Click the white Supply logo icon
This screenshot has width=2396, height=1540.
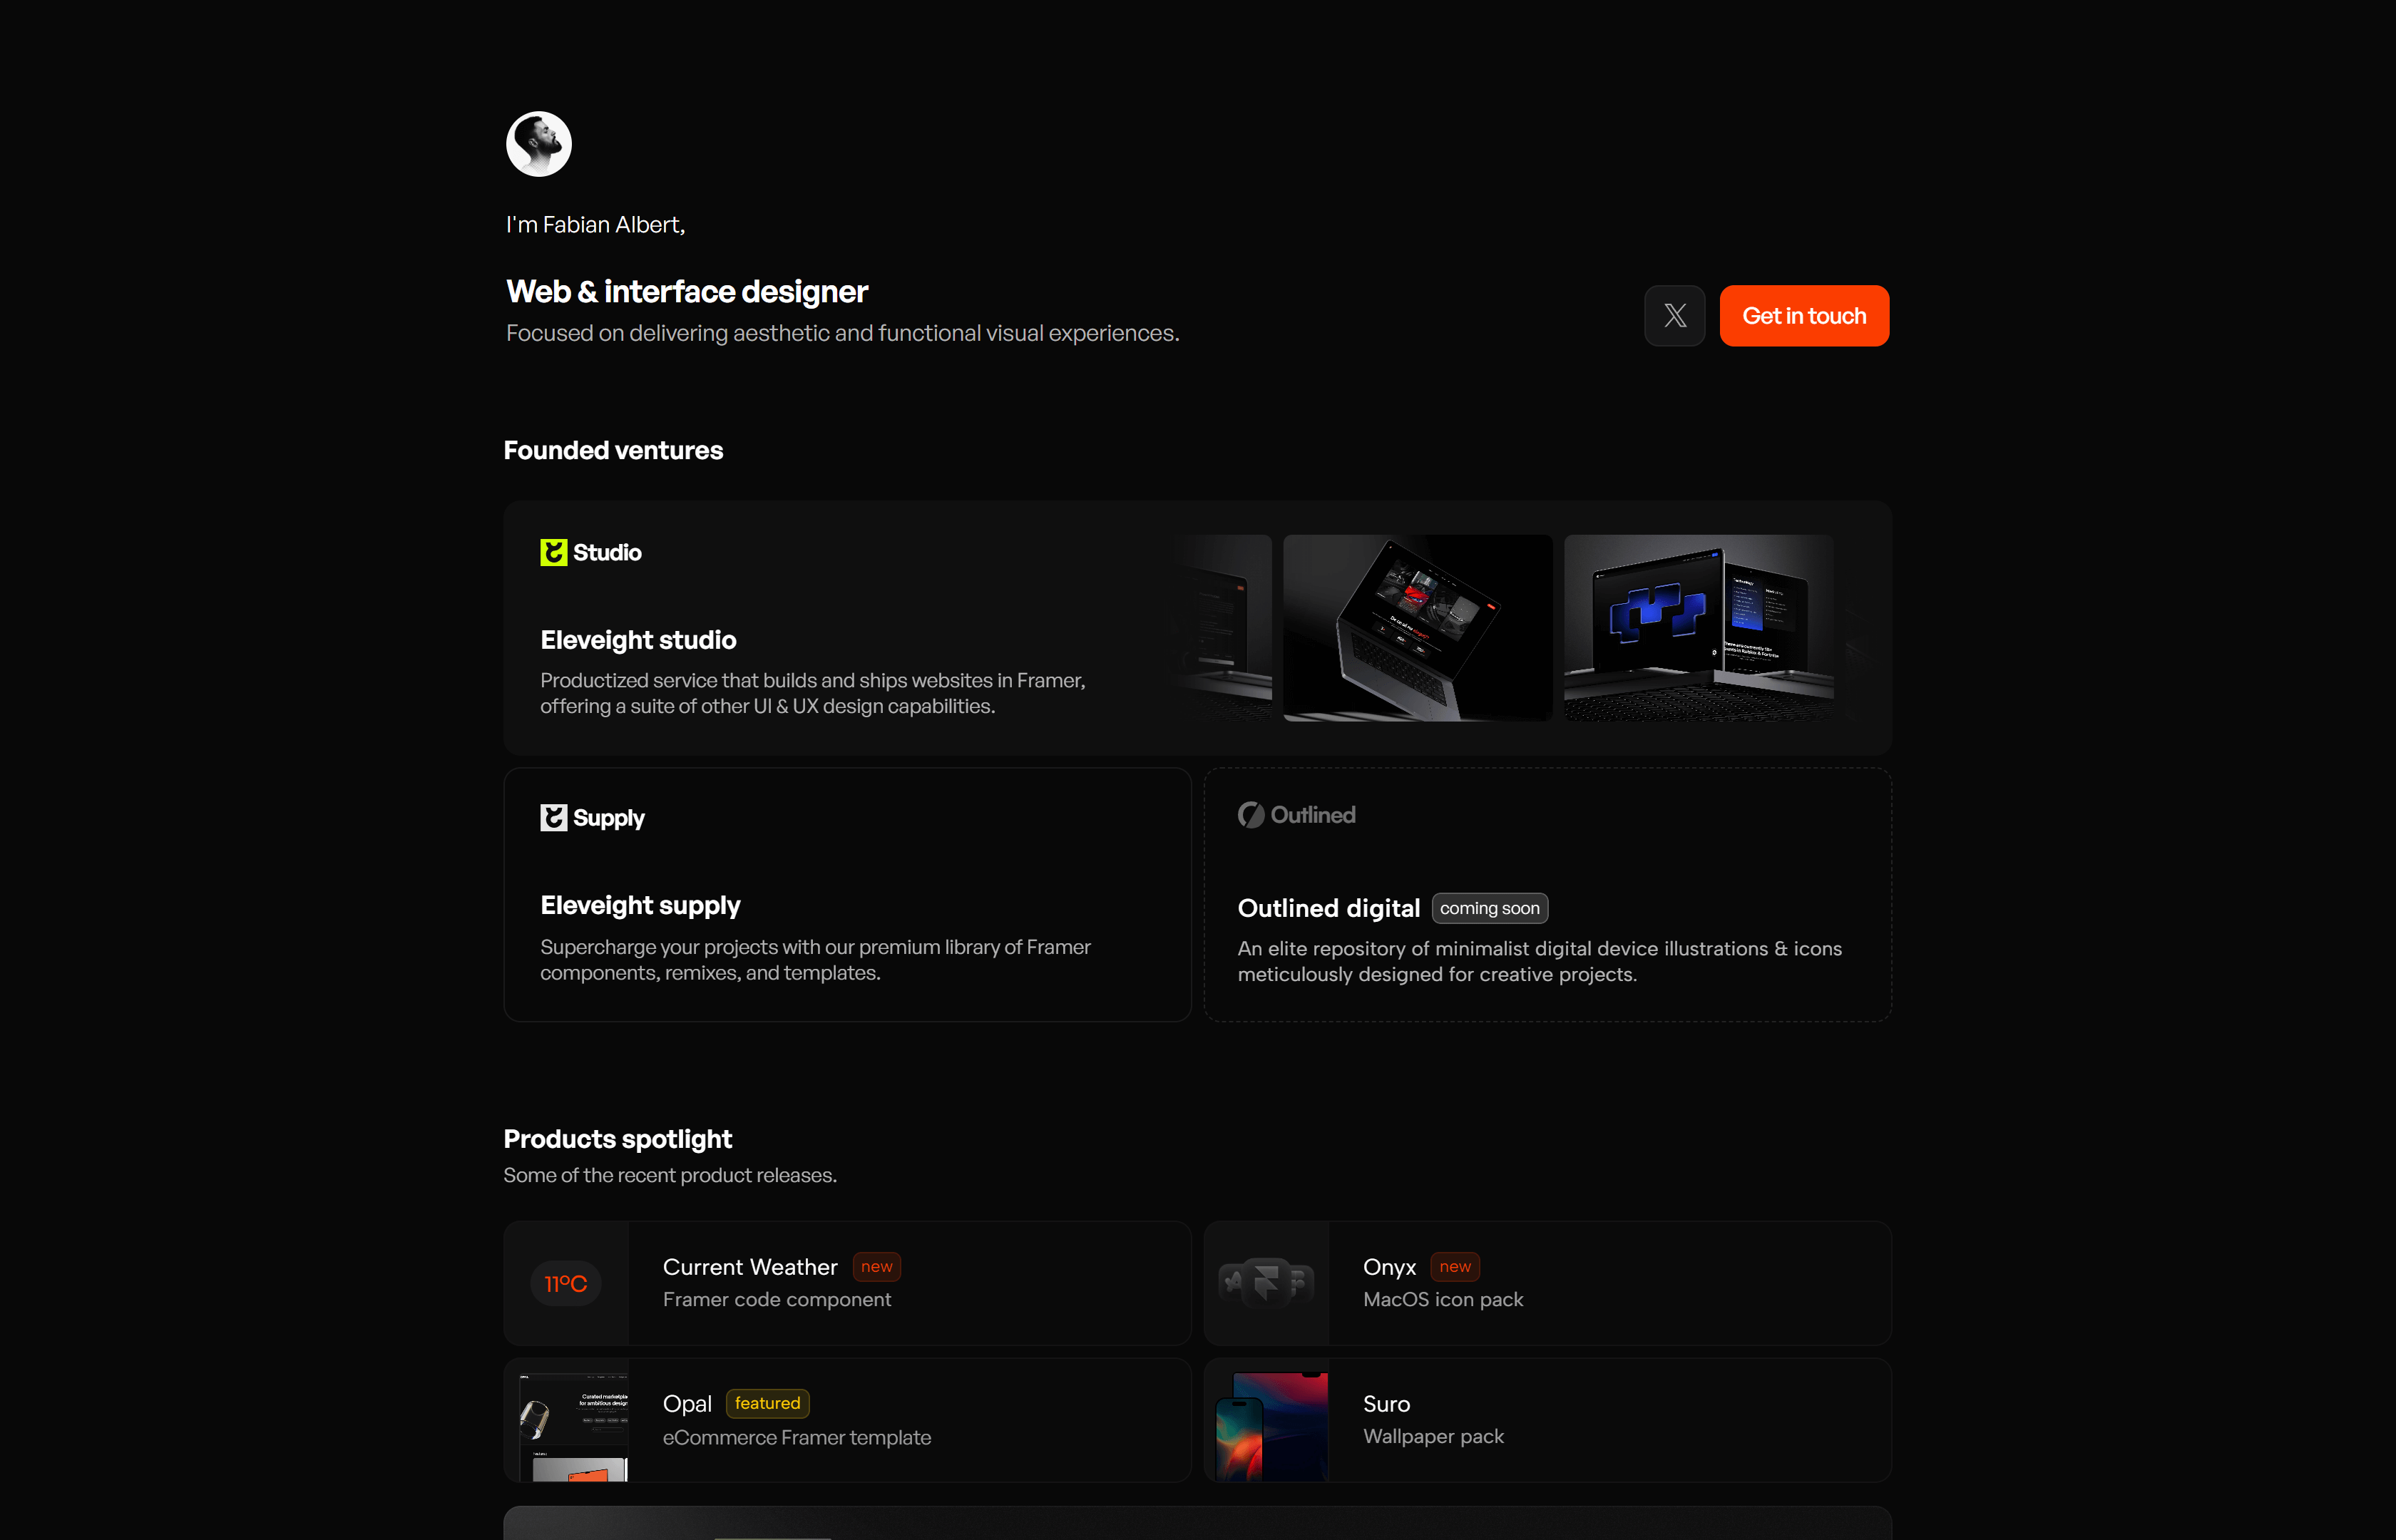click(x=553, y=818)
